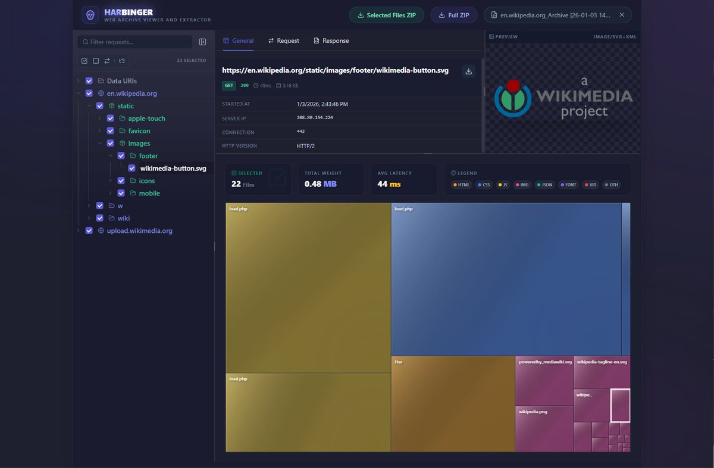Viewport: 714px width, 468px height.
Task: Click the invert selection arrows icon
Action: point(107,61)
